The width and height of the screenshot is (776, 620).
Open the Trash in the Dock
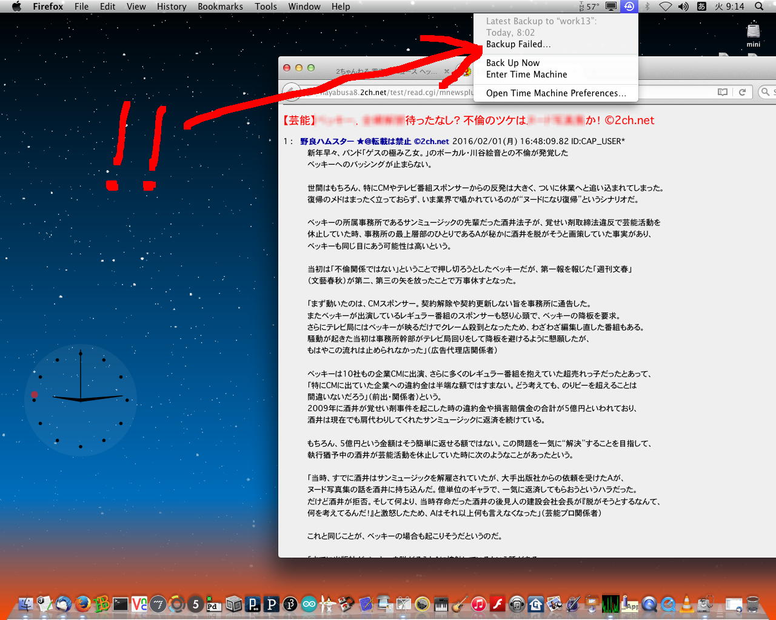[x=753, y=604]
